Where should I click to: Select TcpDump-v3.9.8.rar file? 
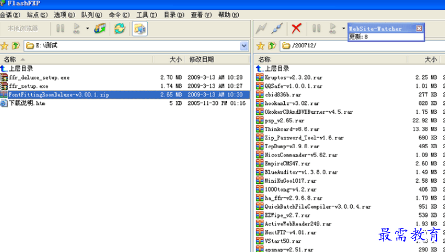point(292,146)
